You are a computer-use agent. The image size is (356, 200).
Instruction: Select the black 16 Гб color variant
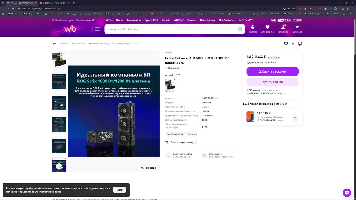point(170,85)
